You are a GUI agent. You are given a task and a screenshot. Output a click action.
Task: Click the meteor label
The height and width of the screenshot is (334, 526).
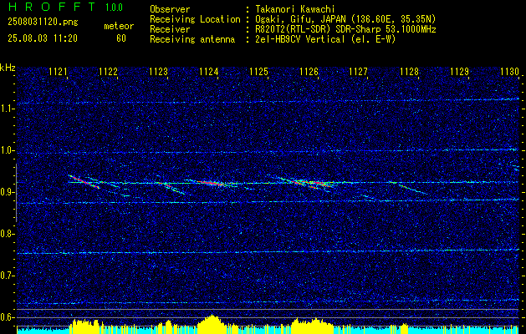[x=119, y=26]
